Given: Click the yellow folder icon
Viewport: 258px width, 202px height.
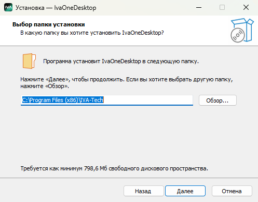Looking at the screenshot, I should 29,61.
